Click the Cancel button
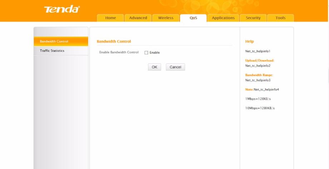 [175, 67]
